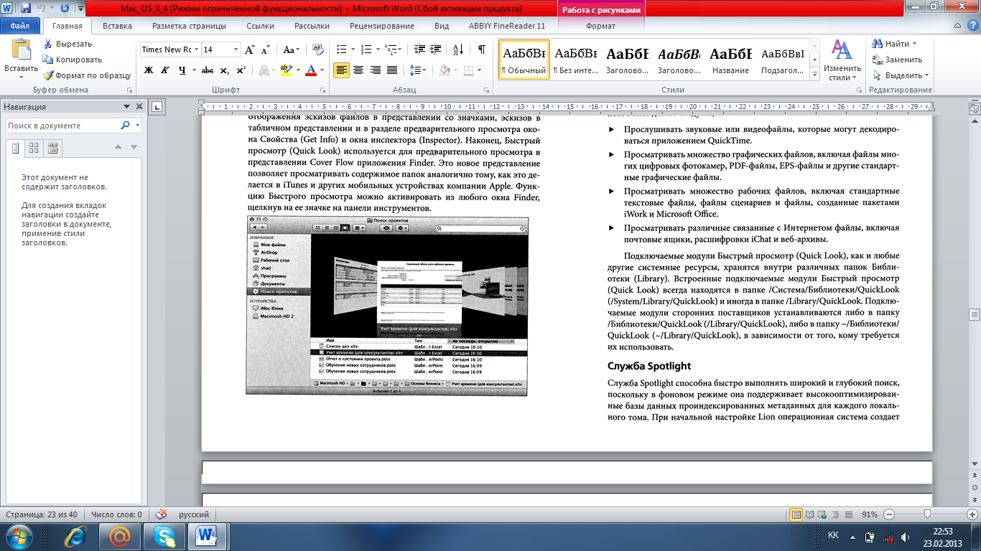
Task: Open the Файл tab
Action: click(x=20, y=26)
